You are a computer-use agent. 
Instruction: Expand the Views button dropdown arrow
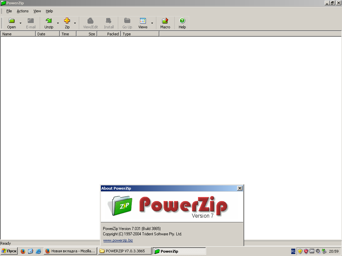point(152,23)
